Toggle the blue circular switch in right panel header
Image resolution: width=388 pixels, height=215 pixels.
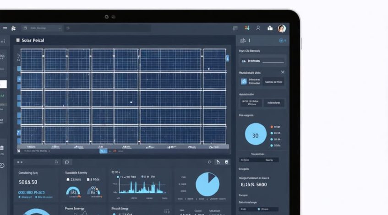point(282,41)
